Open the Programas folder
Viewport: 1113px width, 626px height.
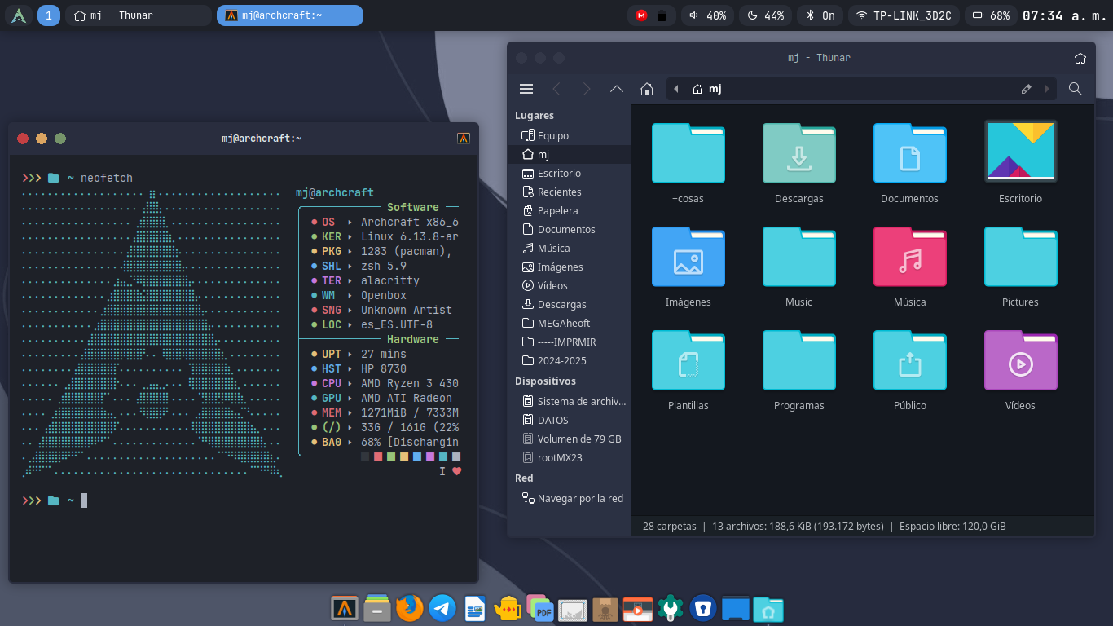pos(798,360)
